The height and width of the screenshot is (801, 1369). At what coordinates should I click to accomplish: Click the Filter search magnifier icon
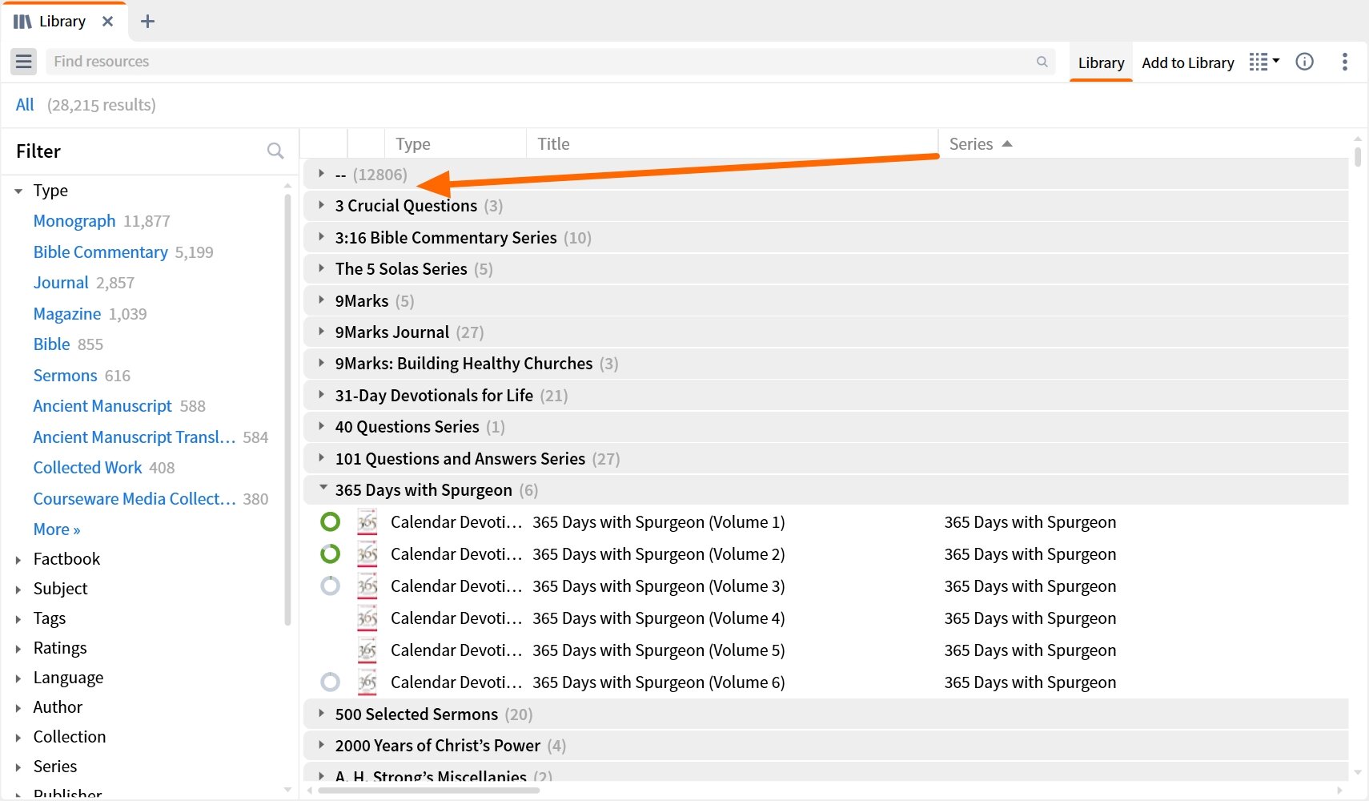tap(275, 151)
